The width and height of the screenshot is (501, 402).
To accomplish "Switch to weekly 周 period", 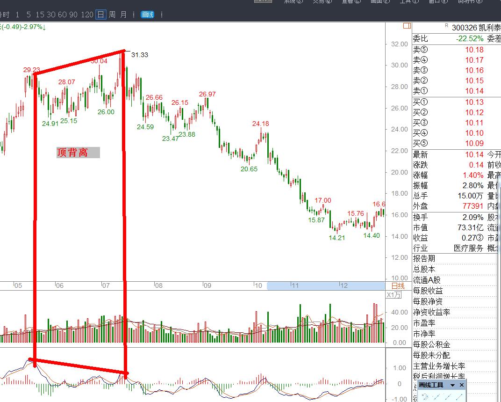I will (x=112, y=15).
